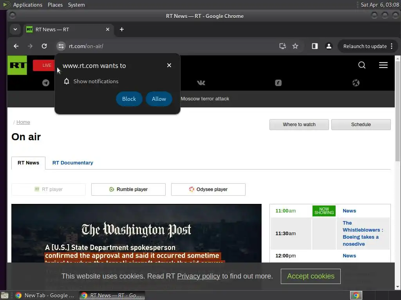Open the 12:00pm News schedule link
The width and height of the screenshot is (401, 300).
349,255
